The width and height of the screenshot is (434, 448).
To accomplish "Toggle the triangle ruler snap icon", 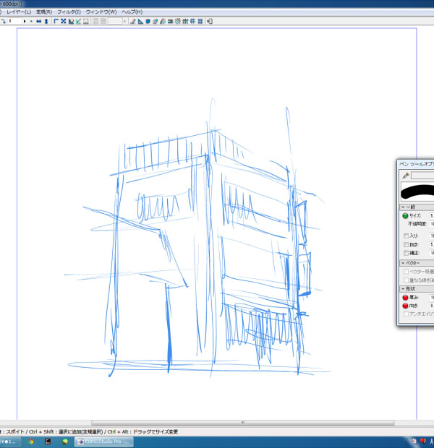I will point(140,21).
